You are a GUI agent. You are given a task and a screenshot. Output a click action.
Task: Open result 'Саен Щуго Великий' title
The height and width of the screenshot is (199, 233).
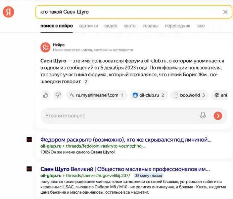click(x=125, y=169)
